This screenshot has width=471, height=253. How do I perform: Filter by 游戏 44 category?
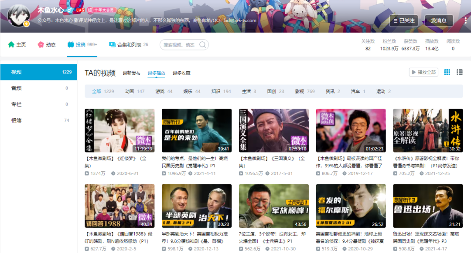[164, 91]
